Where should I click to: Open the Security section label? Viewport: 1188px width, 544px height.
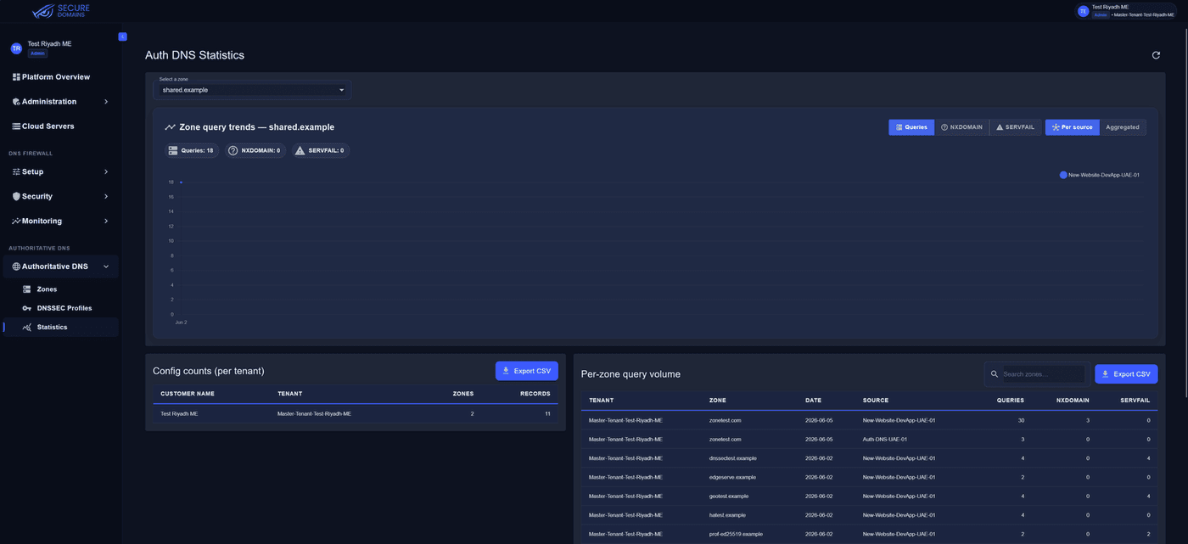click(37, 197)
